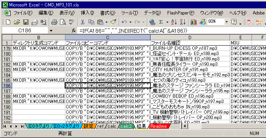This screenshot has height=138, width=266.
Task: Switch to the ID3タグより sheet tab
Action: click(x=38, y=126)
